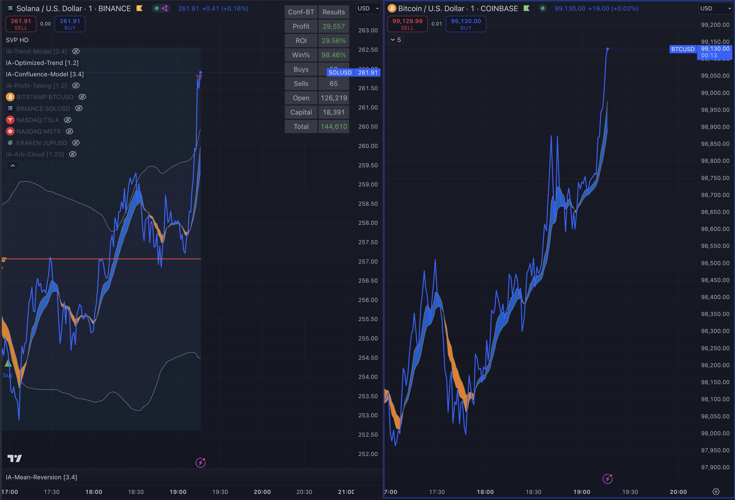Screen dimensions: 735x500
Task: Click the Conf-BT table header cell
Action: (x=301, y=12)
